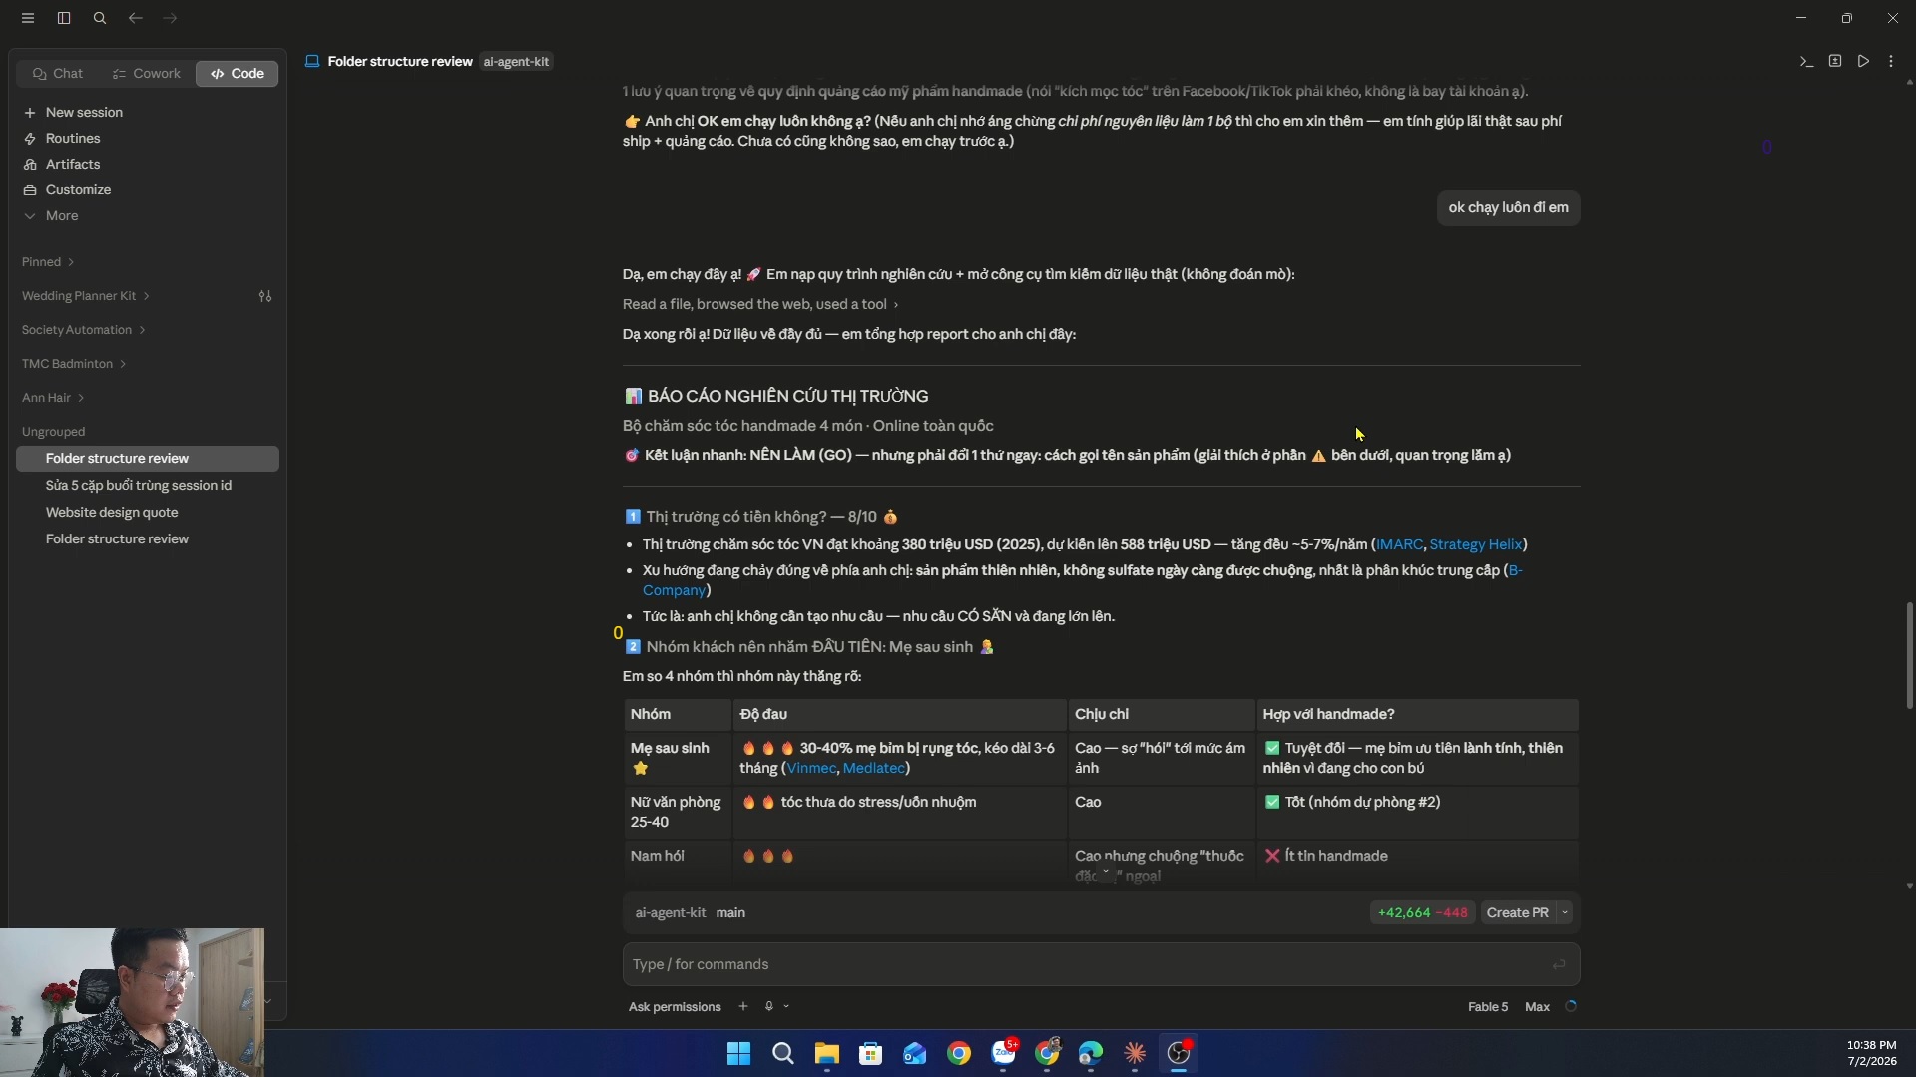Expand 'Read a file, browsed the web' details

(x=760, y=304)
